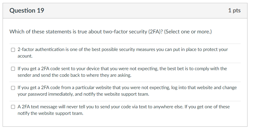
Task: Click "the best bet is to comply with the" phrase
Action: pos(193,69)
